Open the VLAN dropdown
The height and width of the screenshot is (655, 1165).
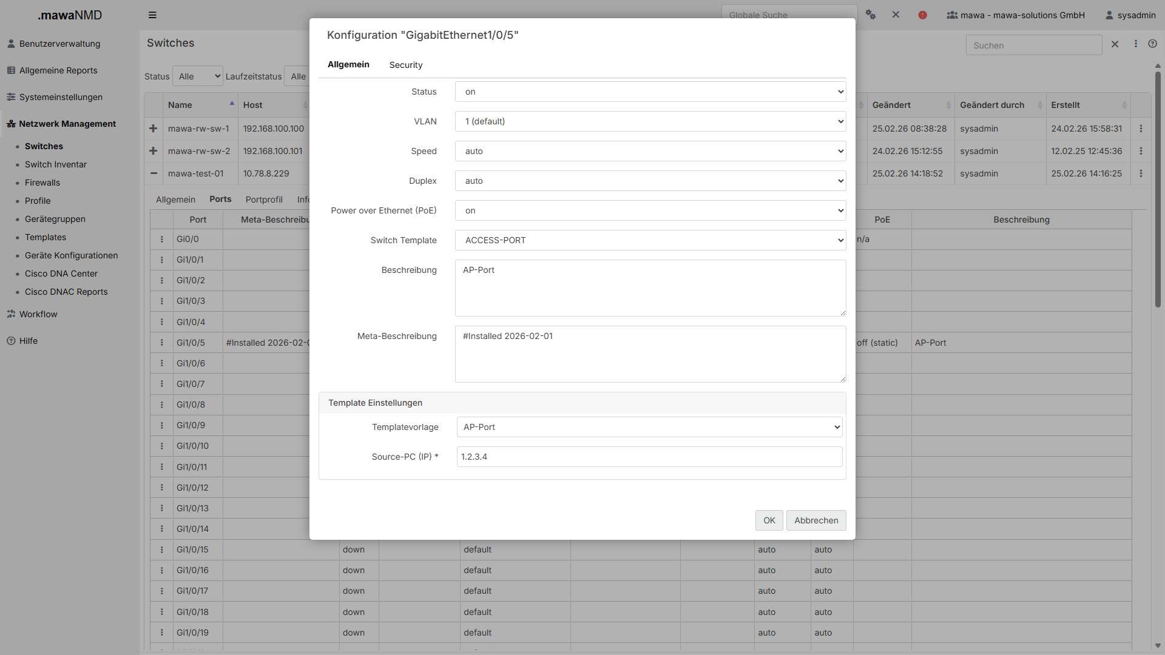[x=650, y=121]
